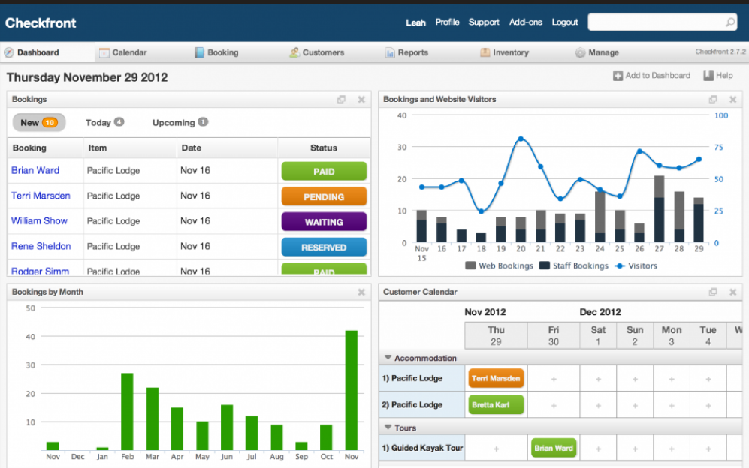Open the Add-ons link
The width and height of the screenshot is (749, 468).
(525, 22)
